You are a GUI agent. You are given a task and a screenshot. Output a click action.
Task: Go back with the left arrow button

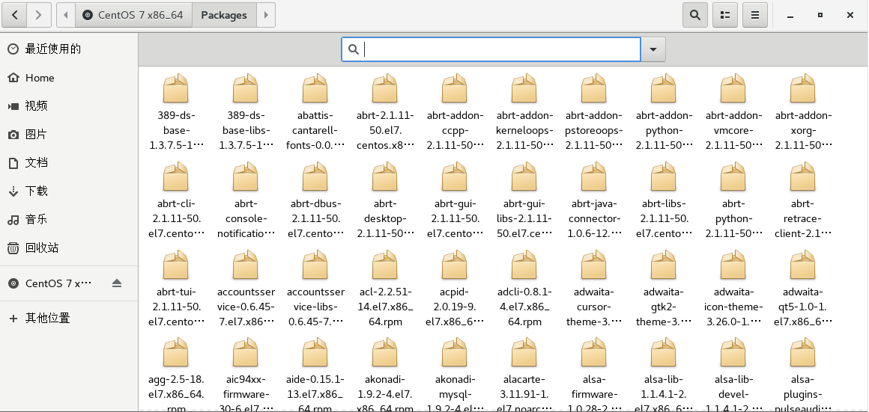click(14, 15)
